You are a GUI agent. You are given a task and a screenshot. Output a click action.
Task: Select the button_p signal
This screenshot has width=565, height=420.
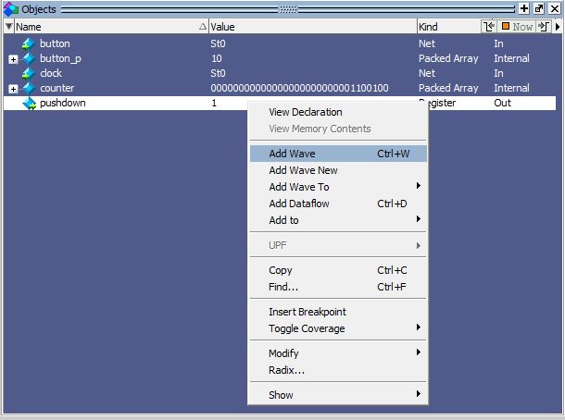tap(60, 58)
